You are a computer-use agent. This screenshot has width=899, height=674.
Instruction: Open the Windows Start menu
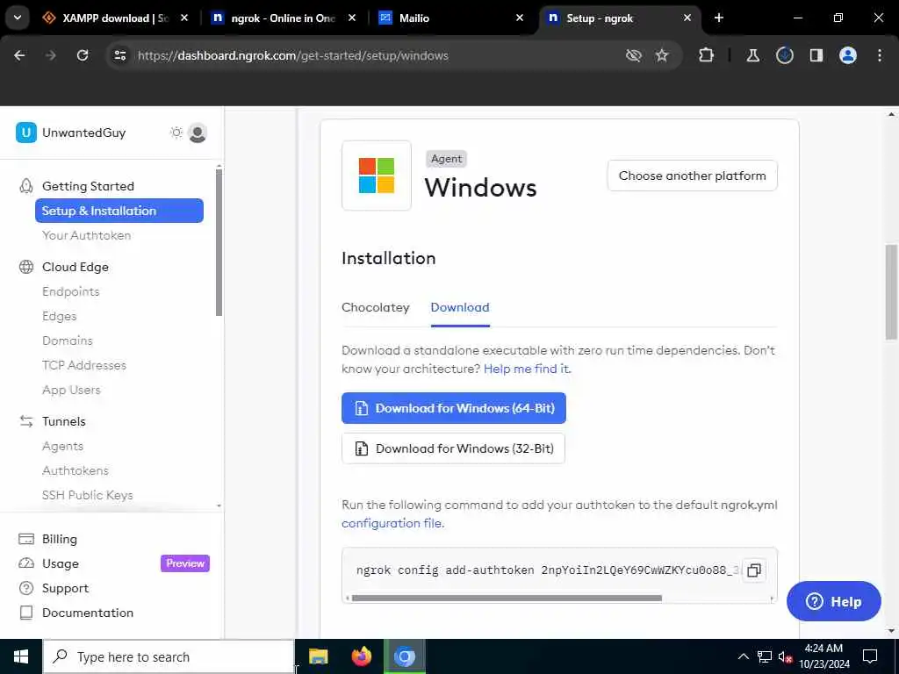(21, 656)
